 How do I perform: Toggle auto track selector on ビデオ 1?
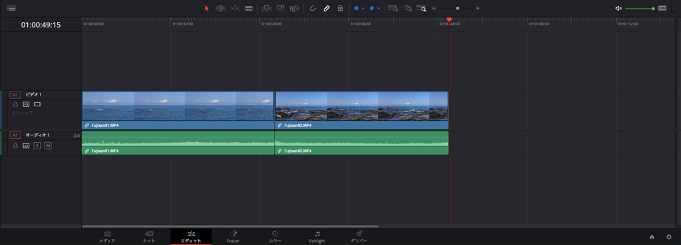click(x=26, y=104)
